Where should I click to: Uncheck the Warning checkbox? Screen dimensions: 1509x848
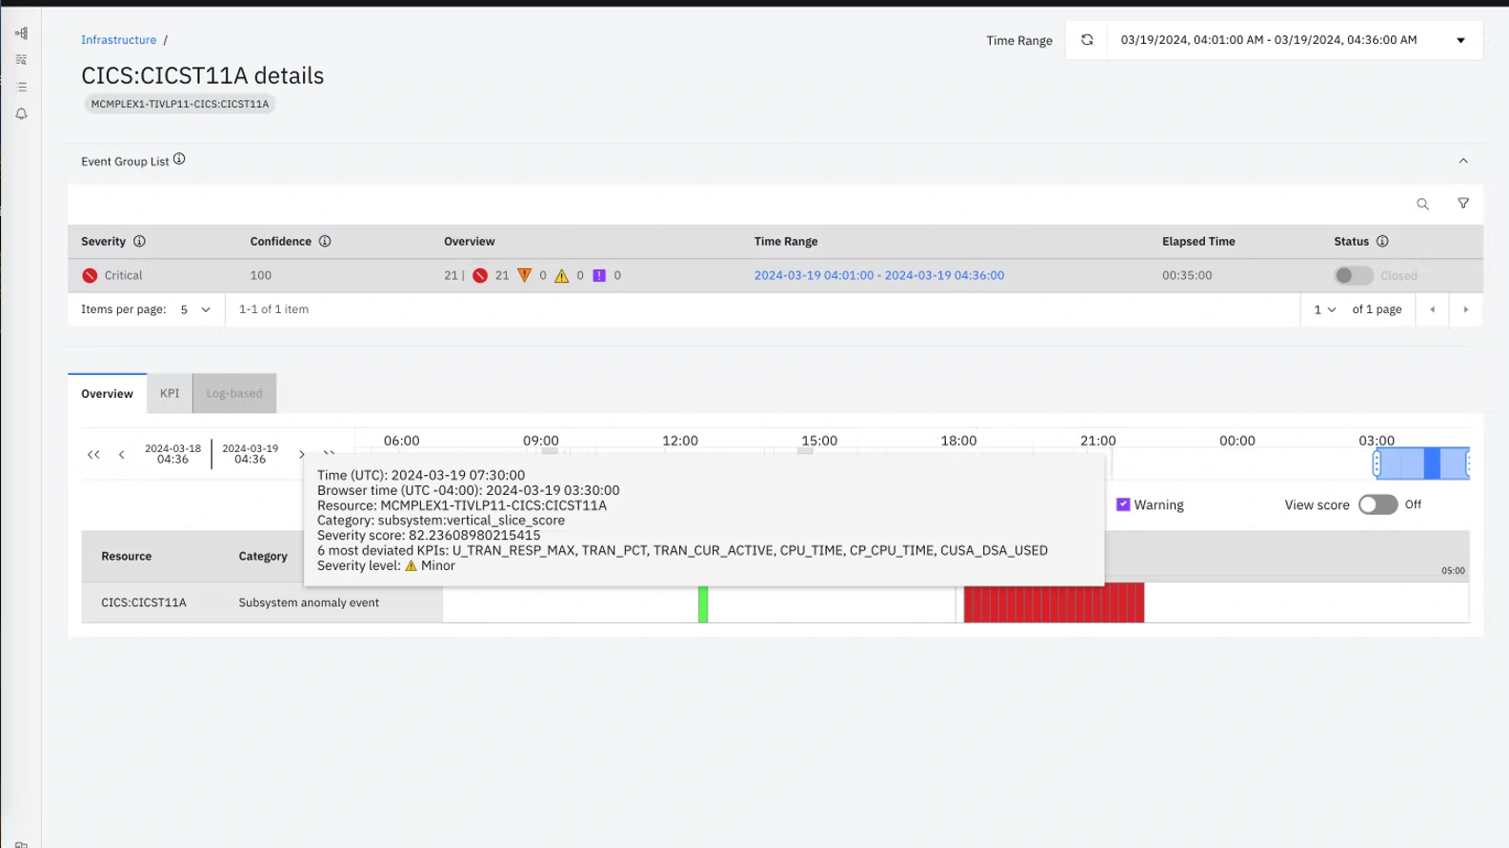[x=1123, y=504]
